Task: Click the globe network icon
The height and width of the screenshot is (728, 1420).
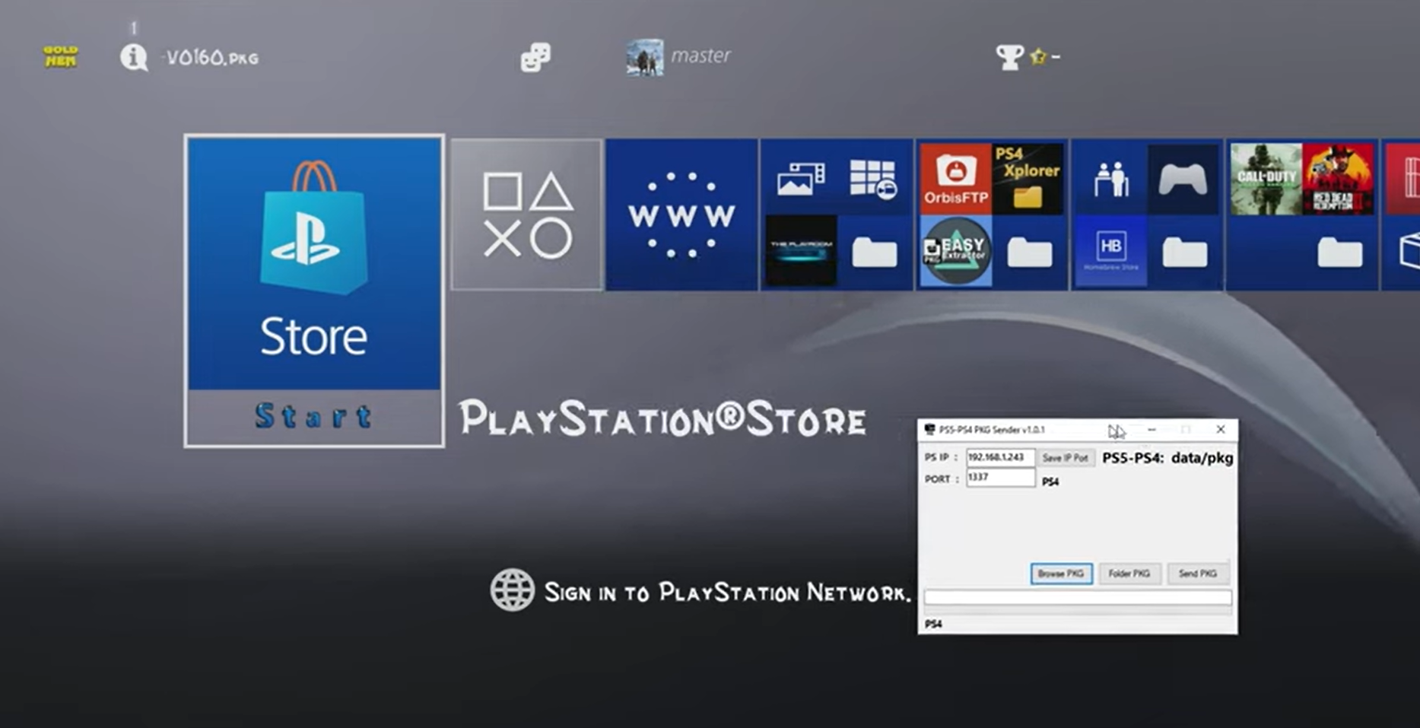Action: click(x=512, y=590)
